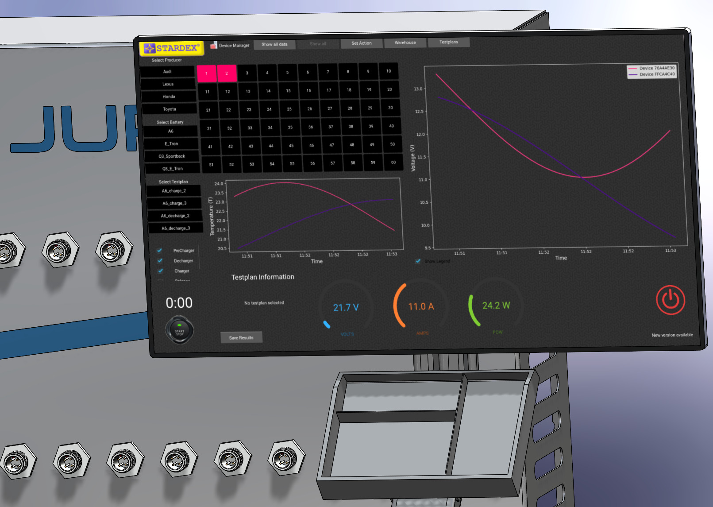Screen dimensions: 713x507
Task: Choose Q3_Sportback from battery list
Action: point(172,156)
